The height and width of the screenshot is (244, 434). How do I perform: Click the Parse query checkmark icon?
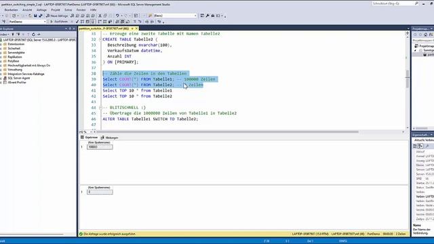pyautogui.click(x=77, y=22)
